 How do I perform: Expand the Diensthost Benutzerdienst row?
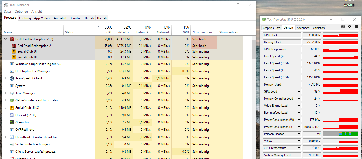point(6,137)
